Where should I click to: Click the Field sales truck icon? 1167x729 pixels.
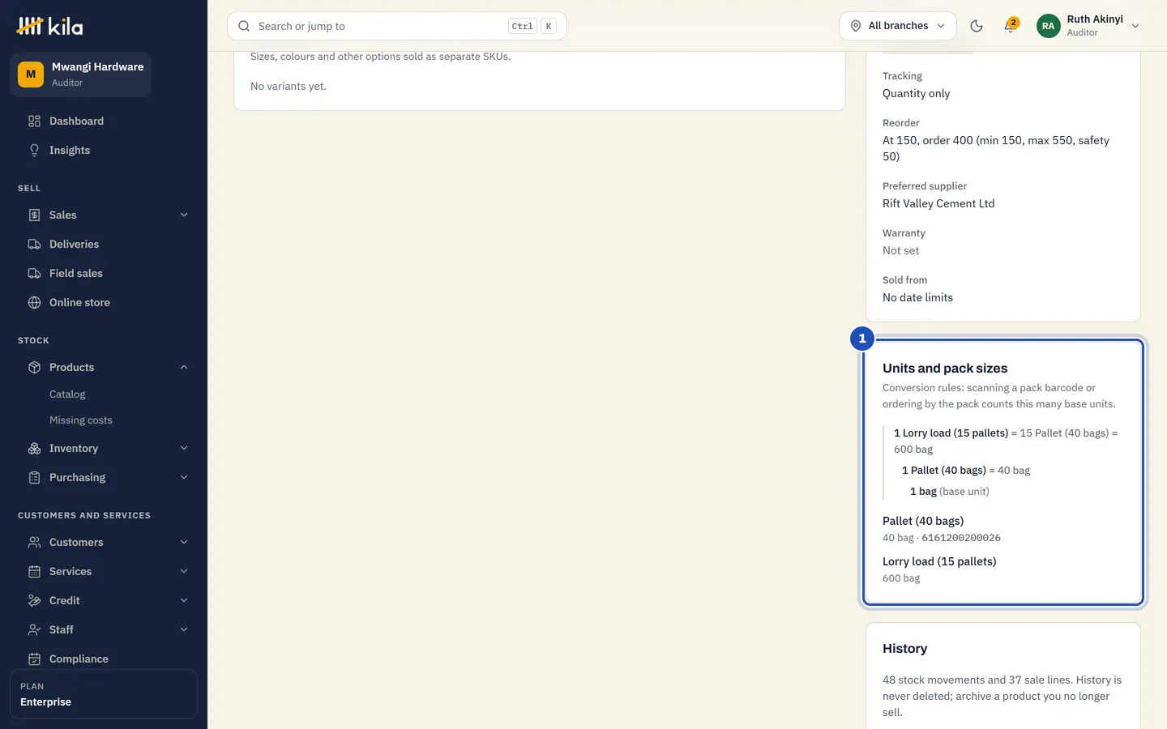(34, 273)
